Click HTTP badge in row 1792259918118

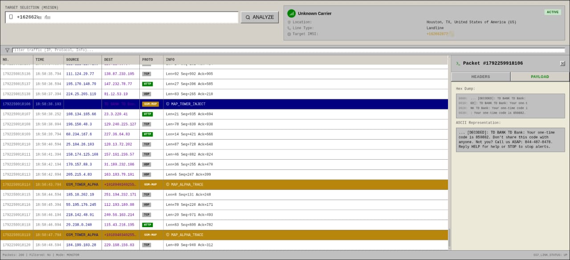point(147,225)
